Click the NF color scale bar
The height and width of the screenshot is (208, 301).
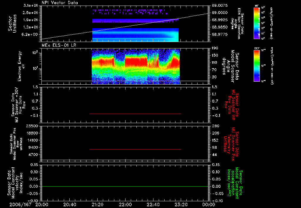click(257, 23)
